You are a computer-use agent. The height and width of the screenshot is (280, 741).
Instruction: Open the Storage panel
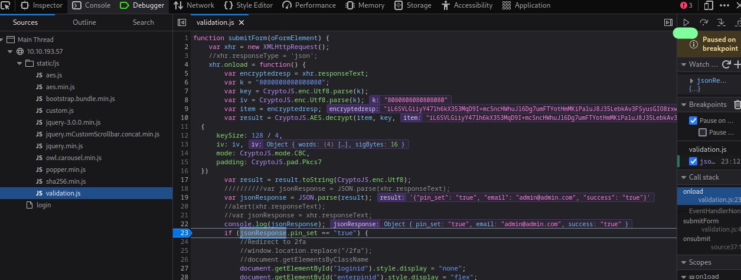(x=413, y=5)
